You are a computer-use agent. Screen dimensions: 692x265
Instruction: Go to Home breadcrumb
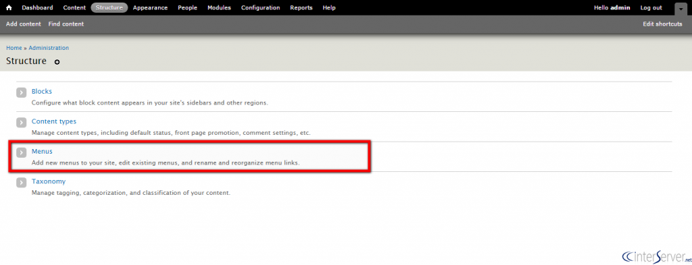tap(14, 48)
